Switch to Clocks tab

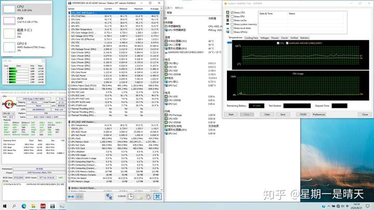point(284,38)
